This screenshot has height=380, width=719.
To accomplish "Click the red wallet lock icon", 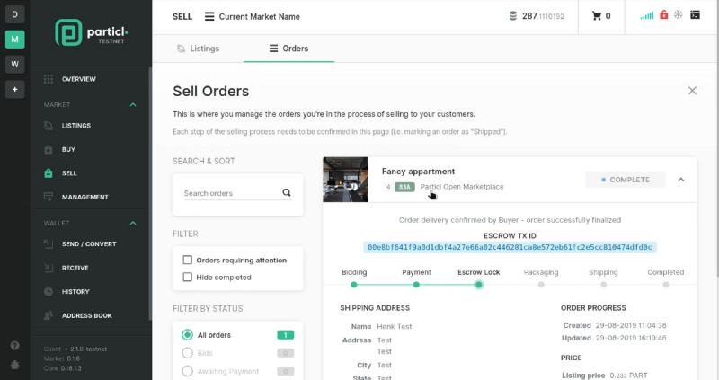I will pyautogui.click(x=663, y=15).
